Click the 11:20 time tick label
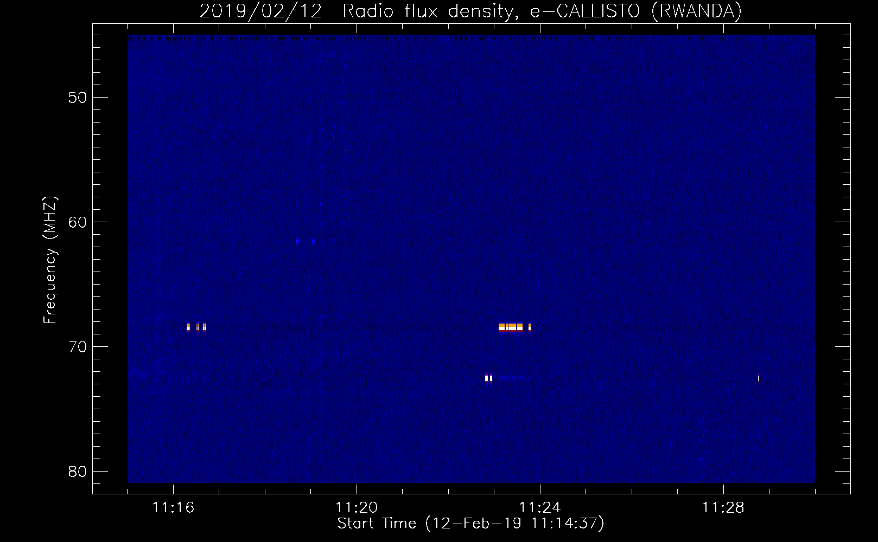This screenshot has width=878, height=542. [x=357, y=507]
